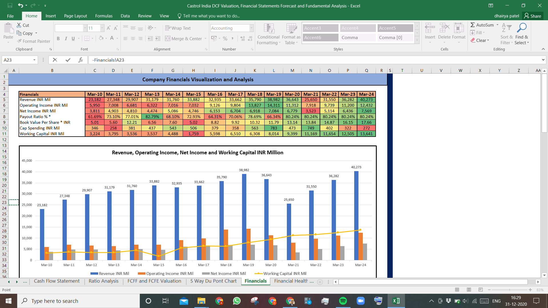
Task: Click the Share button
Action: [533, 16]
